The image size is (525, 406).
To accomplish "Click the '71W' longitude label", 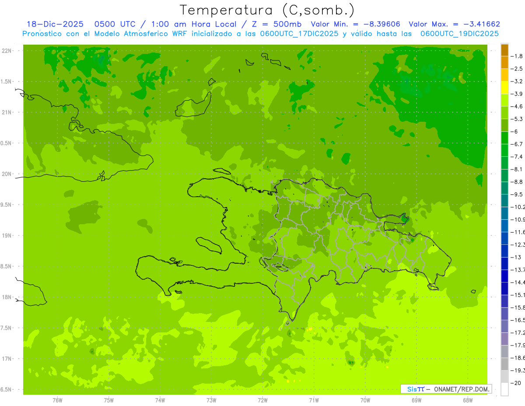I will pyautogui.click(x=314, y=400).
